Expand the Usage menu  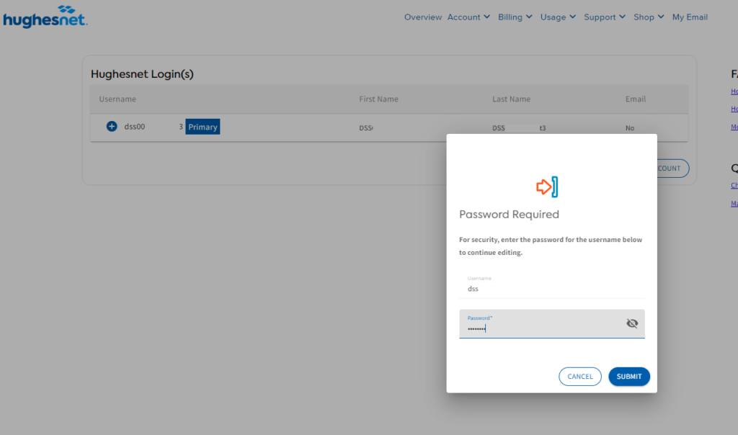(558, 17)
